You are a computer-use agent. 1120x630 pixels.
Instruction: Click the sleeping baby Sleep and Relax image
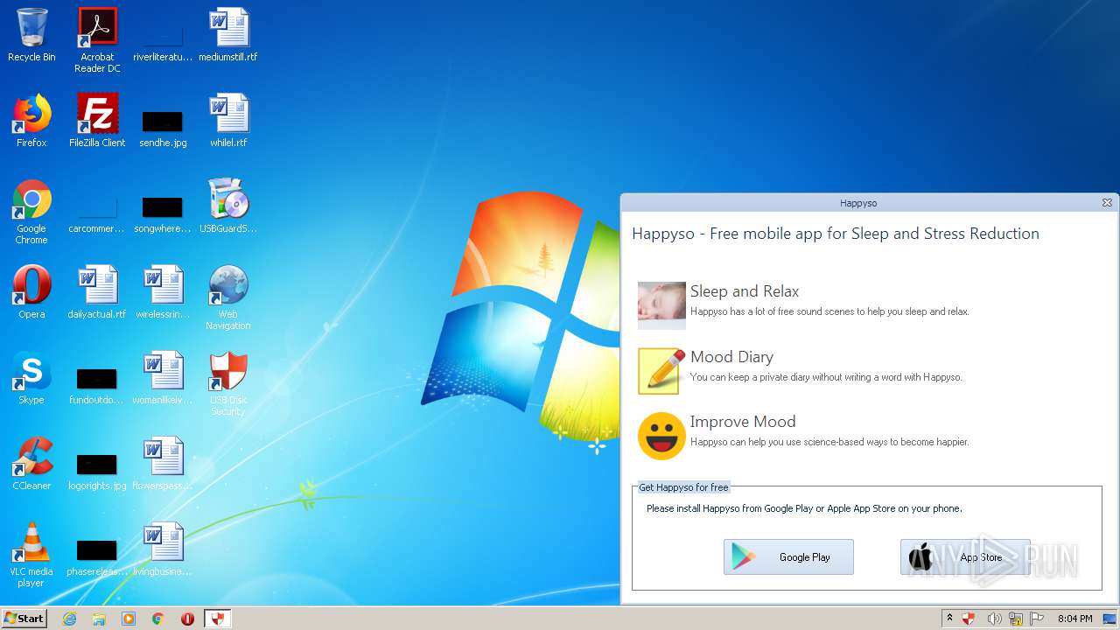pyautogui.click(x=661, y=304)
